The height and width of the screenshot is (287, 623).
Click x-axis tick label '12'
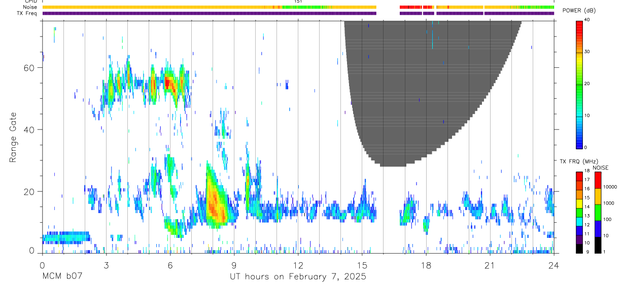(298, 265)
